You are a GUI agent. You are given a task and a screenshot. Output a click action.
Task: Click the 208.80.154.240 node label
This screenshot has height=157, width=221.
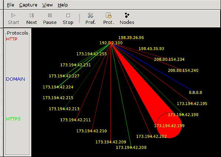(x=183, y=70)
